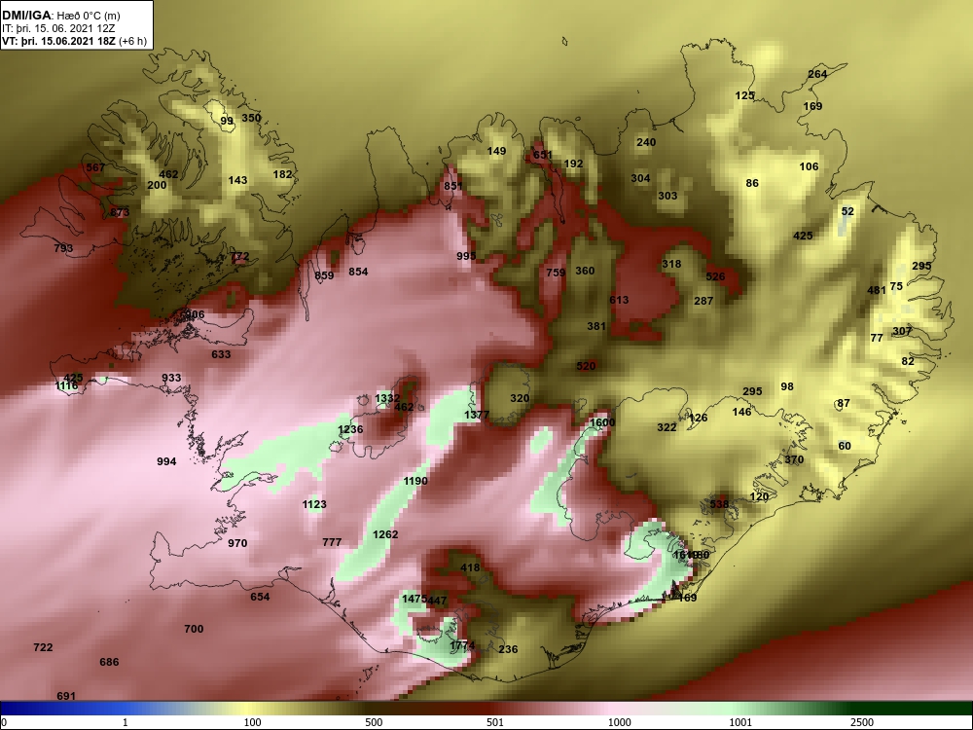The width and height of the screenshot is (973, 730).
Task: Click the map value 520
Action: [586, 366]
